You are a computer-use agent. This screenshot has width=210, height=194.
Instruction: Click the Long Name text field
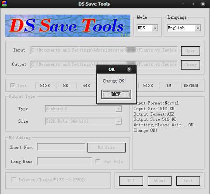coord(64,161)
